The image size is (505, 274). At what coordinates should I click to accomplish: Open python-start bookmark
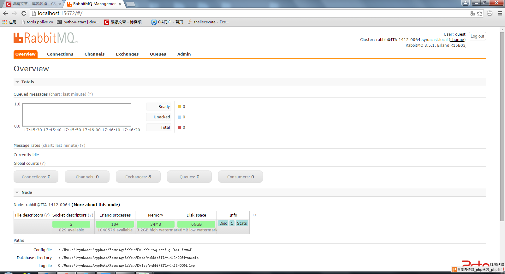78,22
